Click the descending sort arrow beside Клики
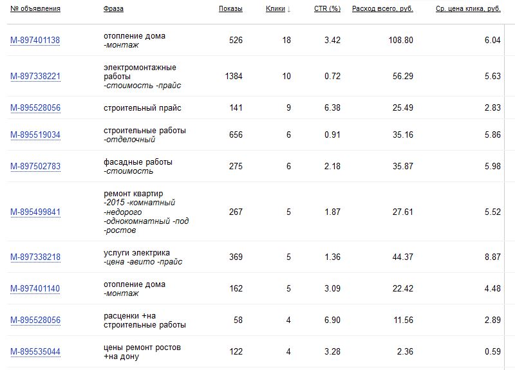The width and height of the screenshot is (515, 370). click(289, 9)
